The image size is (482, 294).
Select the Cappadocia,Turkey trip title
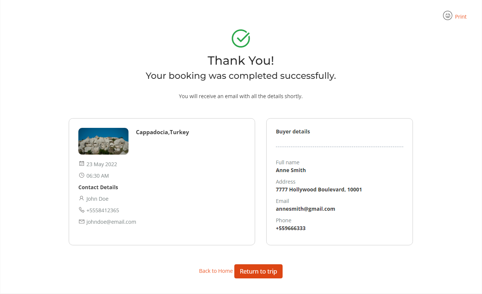[162, 132]
